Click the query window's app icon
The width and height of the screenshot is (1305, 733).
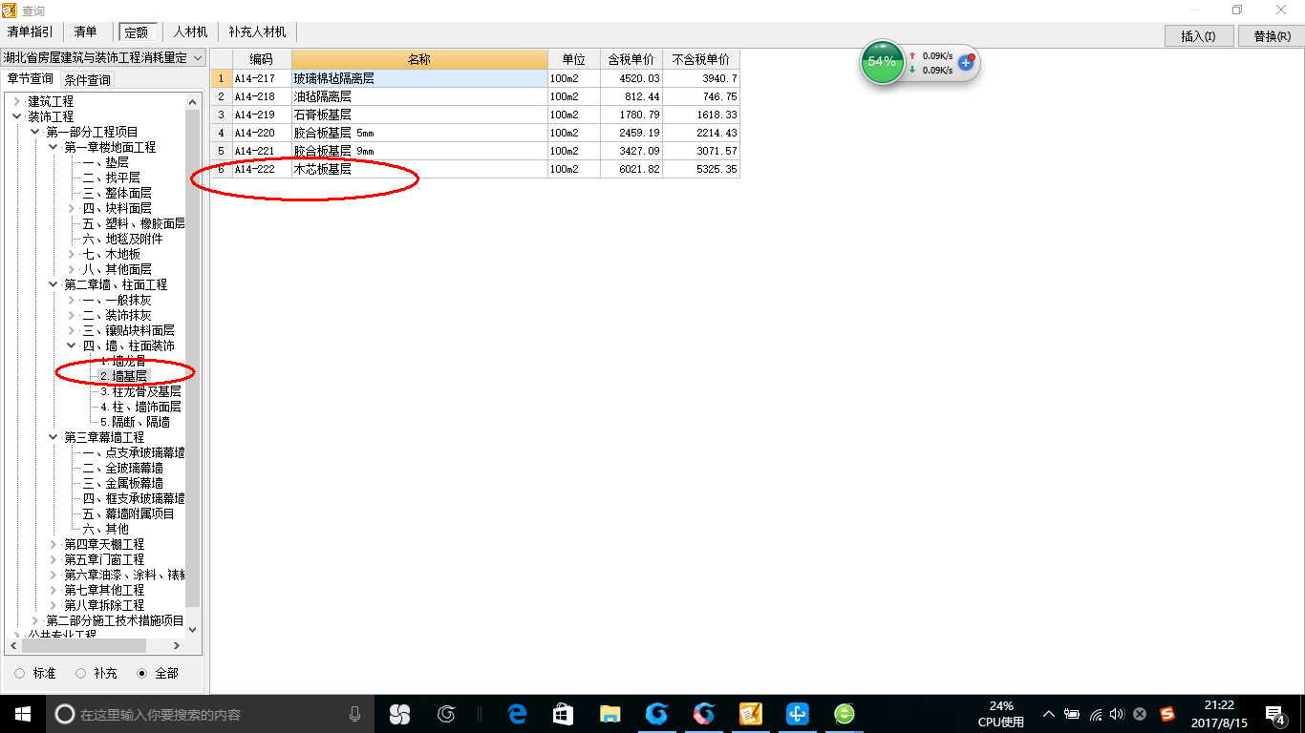click(9, 10)
